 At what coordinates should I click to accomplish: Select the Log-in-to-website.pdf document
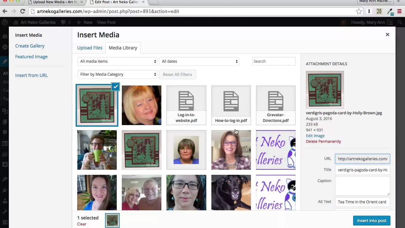click(x=186, y=105)
